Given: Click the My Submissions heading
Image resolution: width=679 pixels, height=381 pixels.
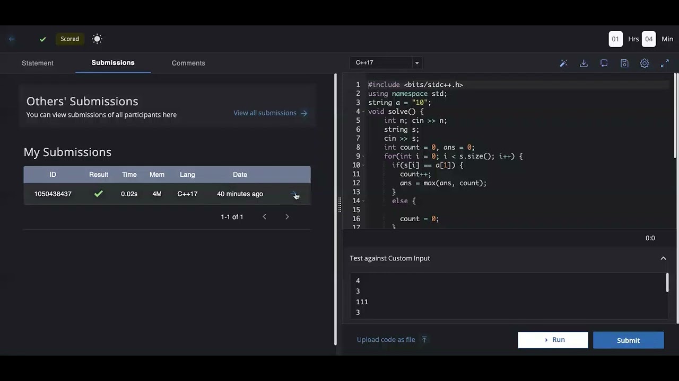Looking at the screenshot, I should point(67,152).
